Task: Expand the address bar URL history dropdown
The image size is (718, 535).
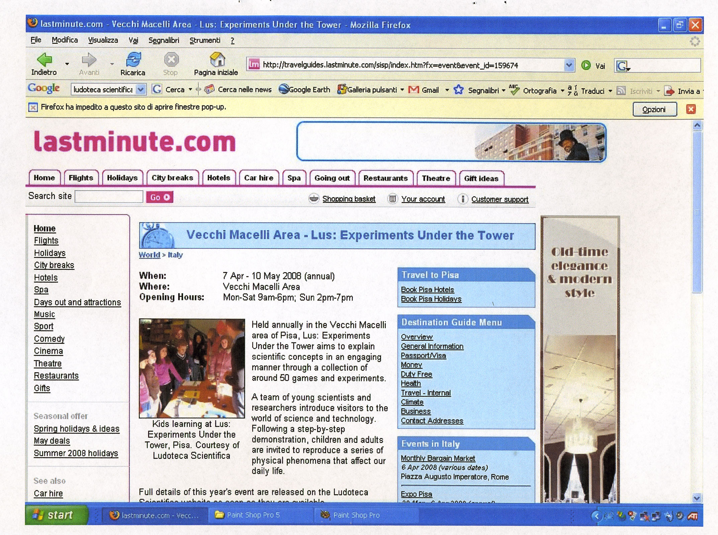Action: click(x=568, y=65)
